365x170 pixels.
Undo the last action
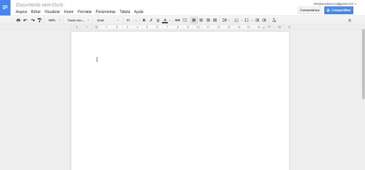point(26,20)
